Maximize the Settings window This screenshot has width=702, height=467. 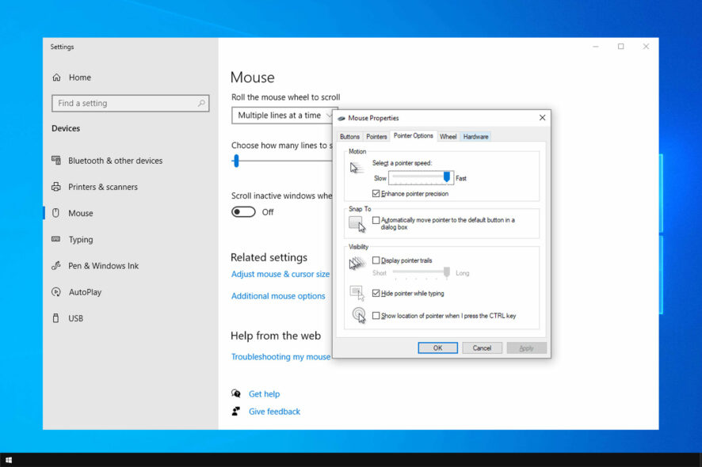(621, 47)
